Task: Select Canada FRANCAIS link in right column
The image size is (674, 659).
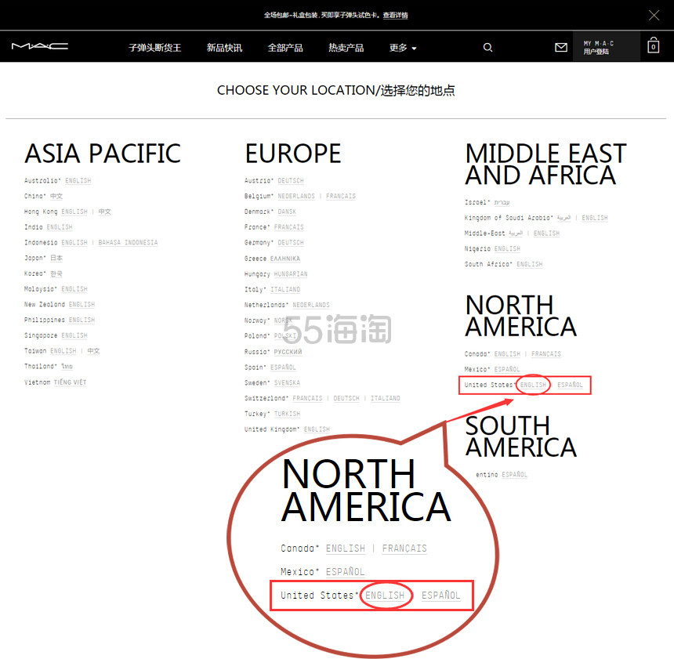Action: (x=546, y=353)
